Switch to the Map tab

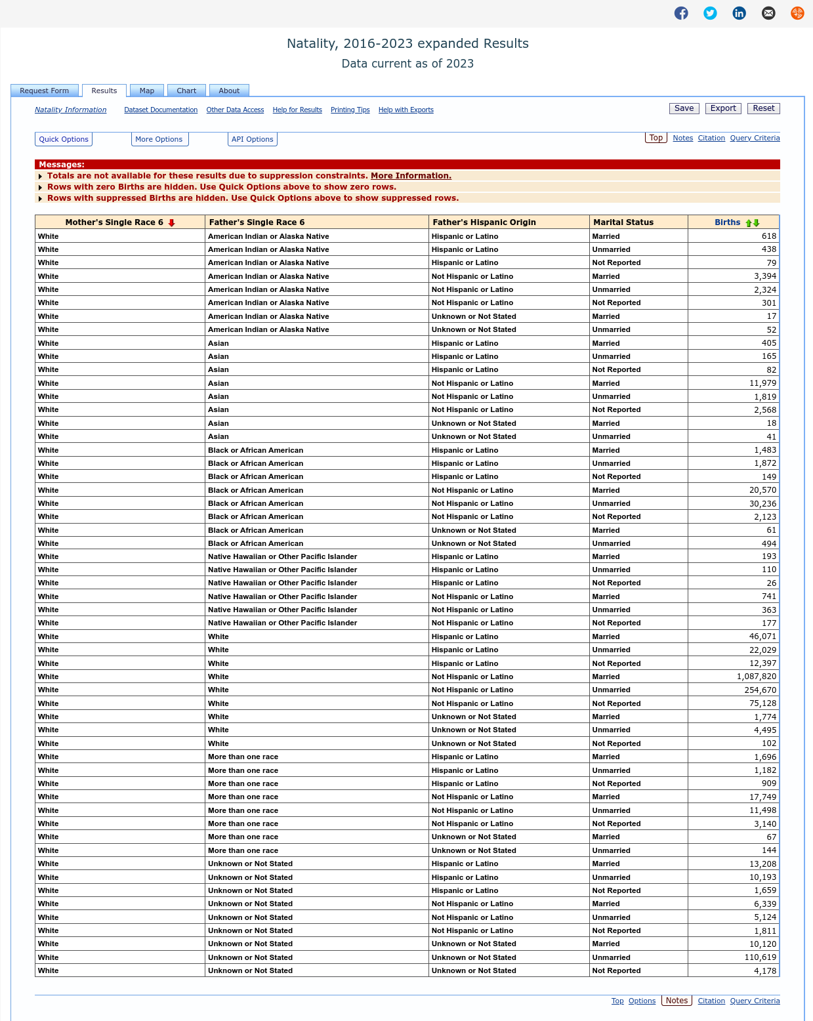[x=147, y=91]
